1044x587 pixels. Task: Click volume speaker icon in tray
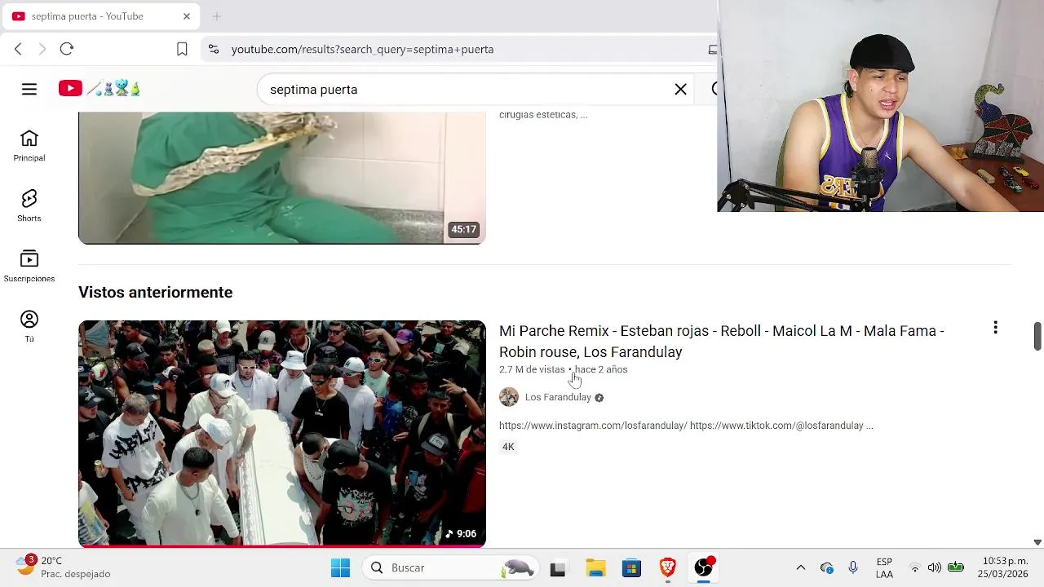(935, 567)
